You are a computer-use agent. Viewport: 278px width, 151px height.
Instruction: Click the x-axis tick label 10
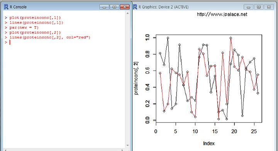[195, 132]
